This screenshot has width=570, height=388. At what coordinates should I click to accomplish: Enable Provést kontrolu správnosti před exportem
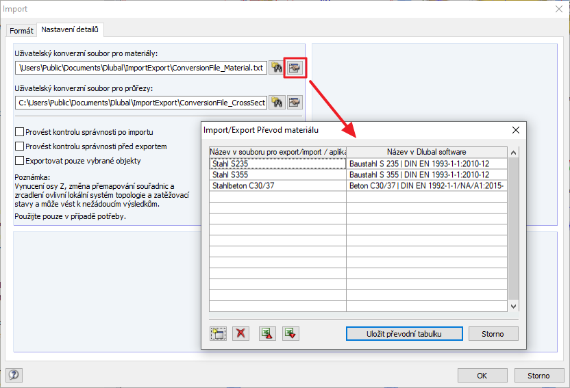20,146
